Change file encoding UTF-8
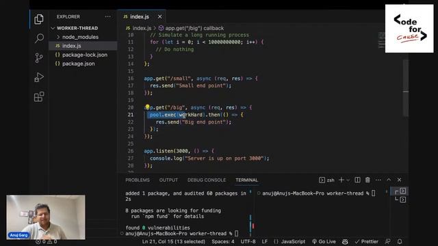The width and height of the screenshot is (438, 246). click(x=248, y=241)
